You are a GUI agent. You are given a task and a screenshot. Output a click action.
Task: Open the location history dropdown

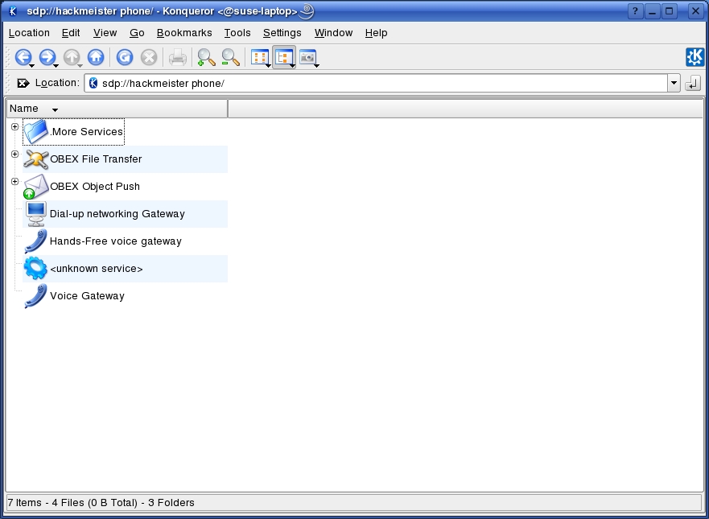coord(674,83)
